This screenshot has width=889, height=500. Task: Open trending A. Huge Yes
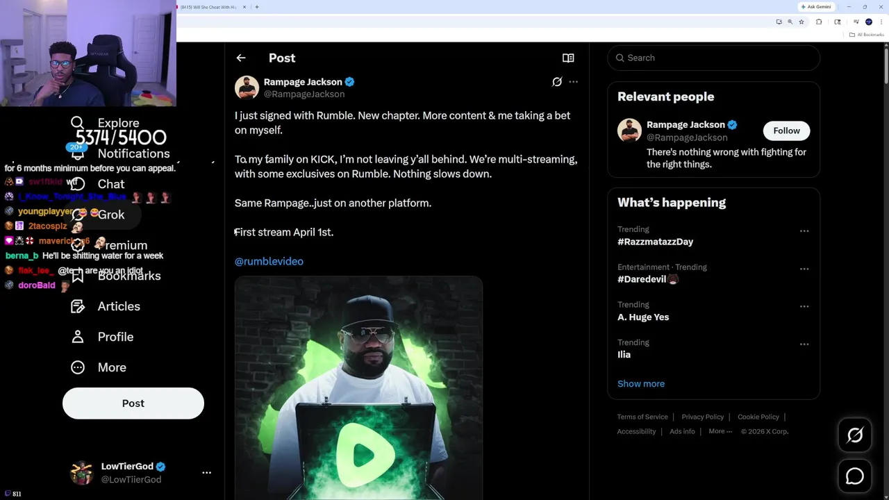point(643,317)
